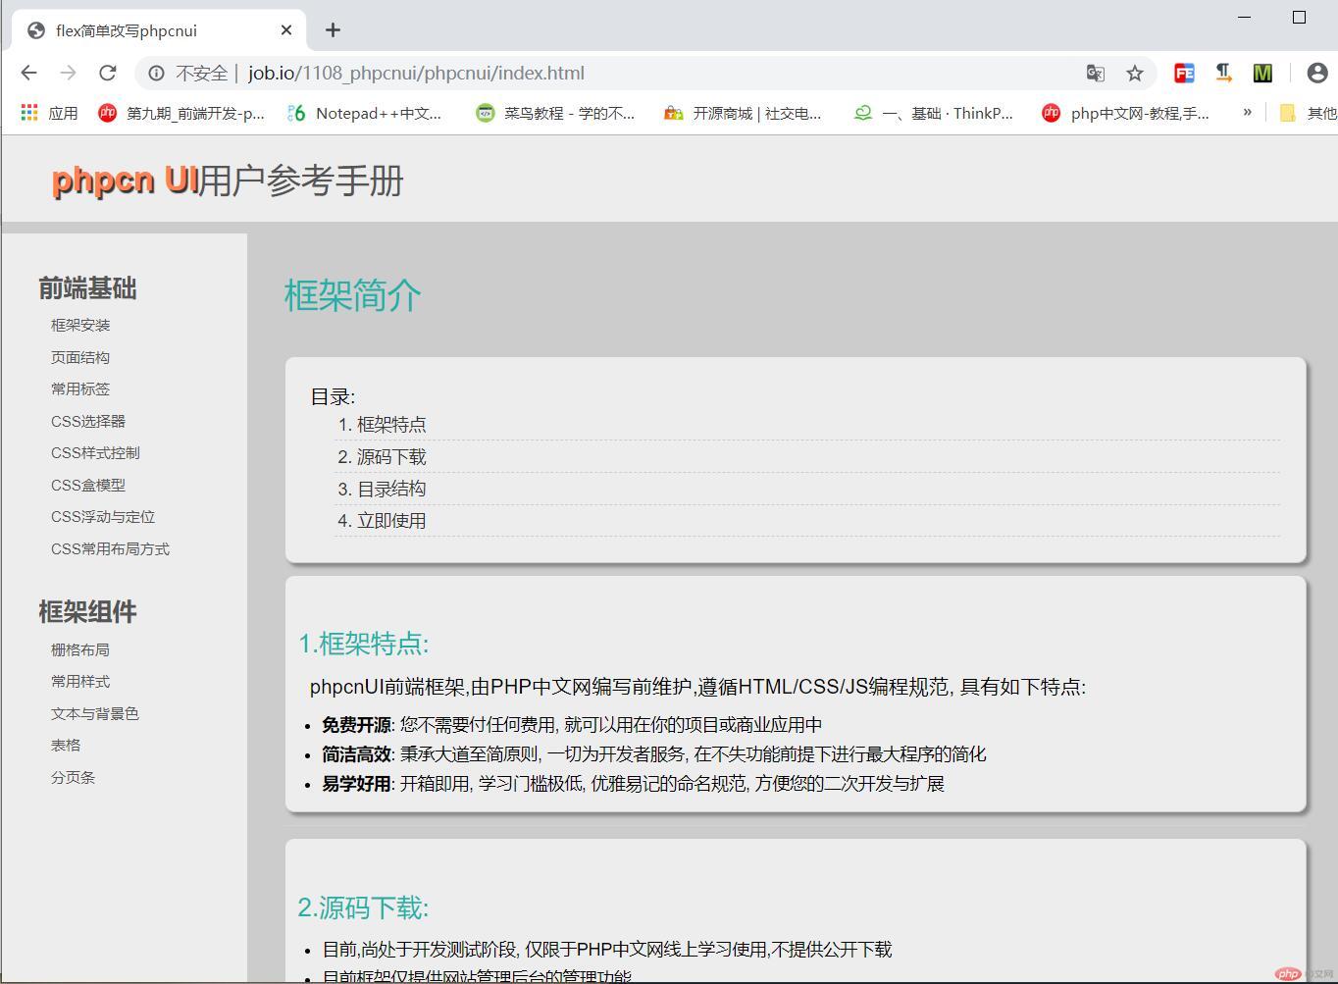Screen dimensions: 1338x984
Task: Jump to 1. 框架特点 in 目录
Action: pyautogui.click(x=391, y=424)
